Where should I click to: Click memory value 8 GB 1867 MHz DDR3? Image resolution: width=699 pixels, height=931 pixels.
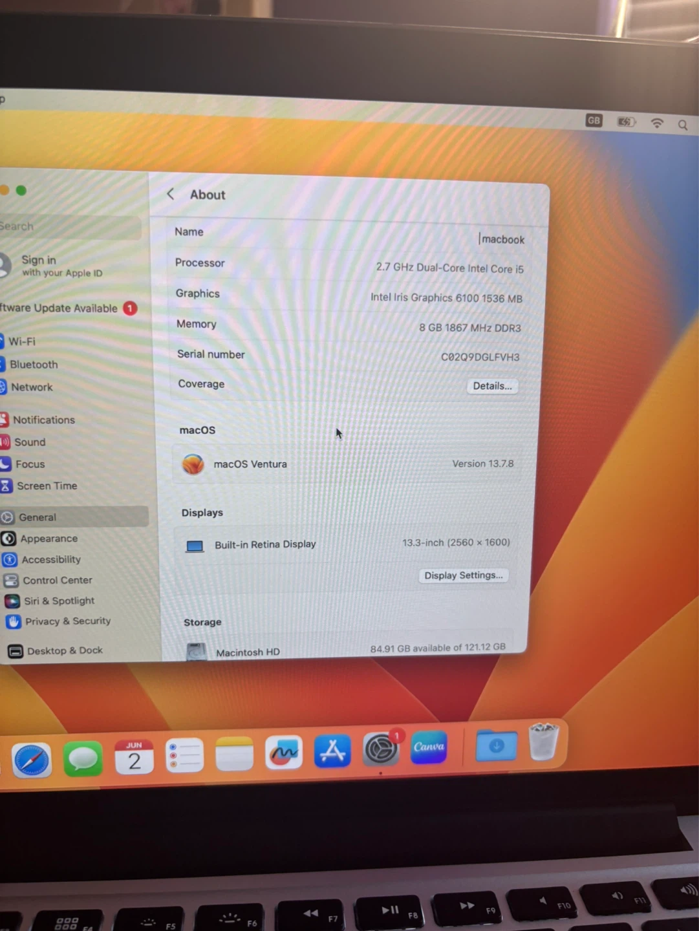click(x=469, y=328)
